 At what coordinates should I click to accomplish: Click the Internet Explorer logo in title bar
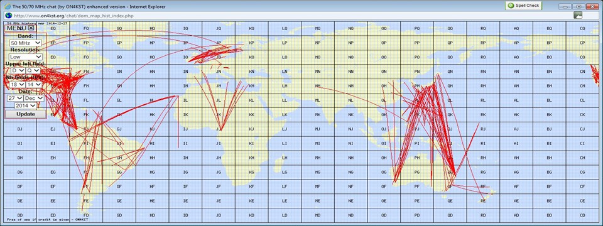tap(8, 6)
